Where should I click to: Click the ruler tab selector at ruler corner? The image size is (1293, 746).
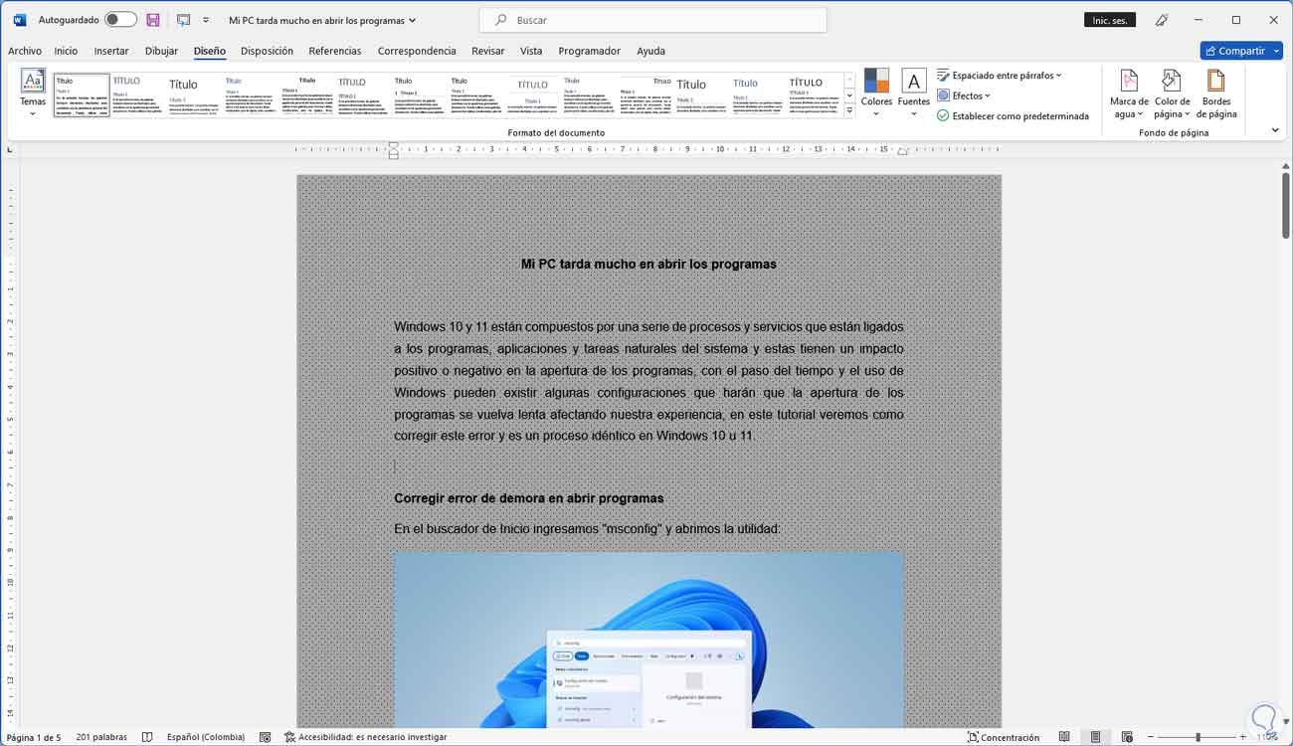[10, 149]
